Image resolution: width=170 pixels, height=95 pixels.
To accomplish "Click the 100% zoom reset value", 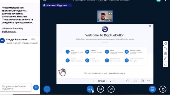I will (135, 81).
